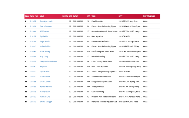Click the LSC column header
This screenshot has height=118, width=189.
click(89, 16)
